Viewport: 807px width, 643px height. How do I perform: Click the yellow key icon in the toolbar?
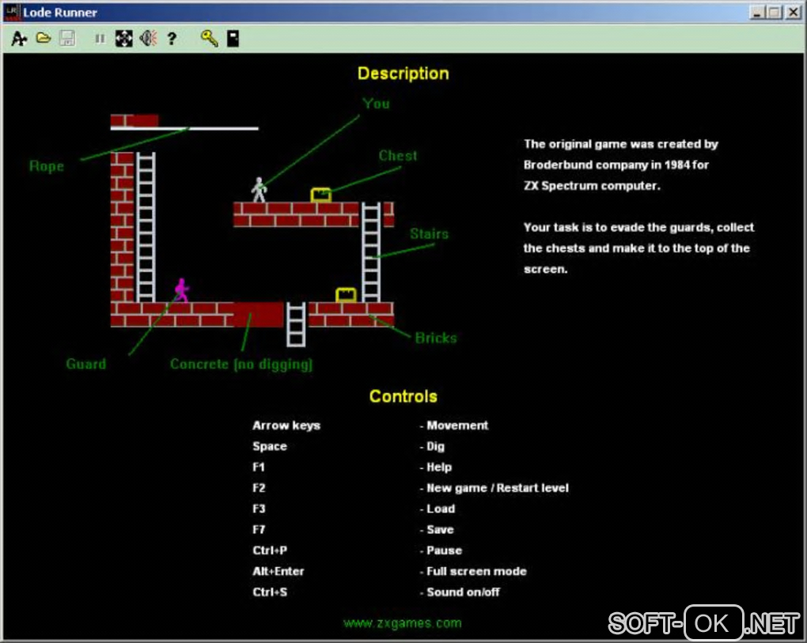209,38
